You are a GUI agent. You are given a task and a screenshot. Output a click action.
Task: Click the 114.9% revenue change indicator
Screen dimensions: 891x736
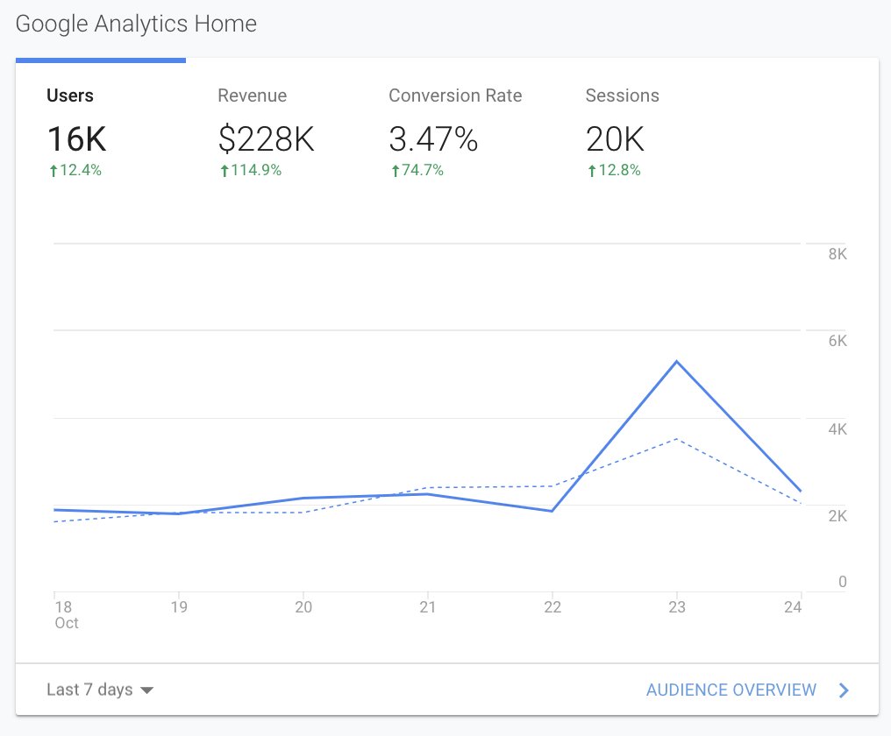[251, 170]
